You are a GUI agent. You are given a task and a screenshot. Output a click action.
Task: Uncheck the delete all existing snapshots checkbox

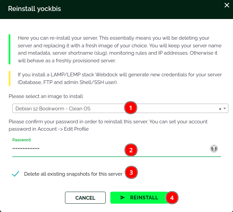click(x=15, y=174)
